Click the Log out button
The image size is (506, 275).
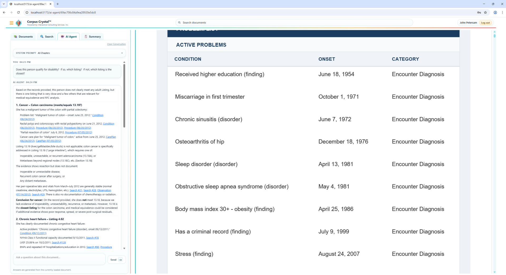click(x=485, y=23)
